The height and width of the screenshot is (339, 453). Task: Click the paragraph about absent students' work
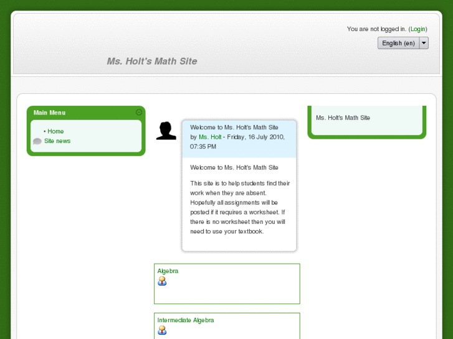coord(239,207)
